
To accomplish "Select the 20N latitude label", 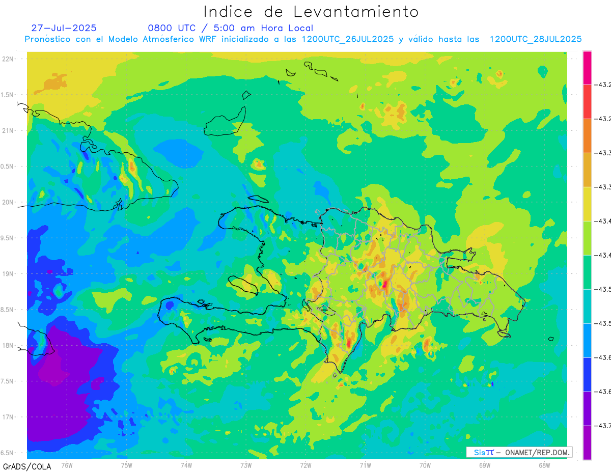I will (8, 202).
